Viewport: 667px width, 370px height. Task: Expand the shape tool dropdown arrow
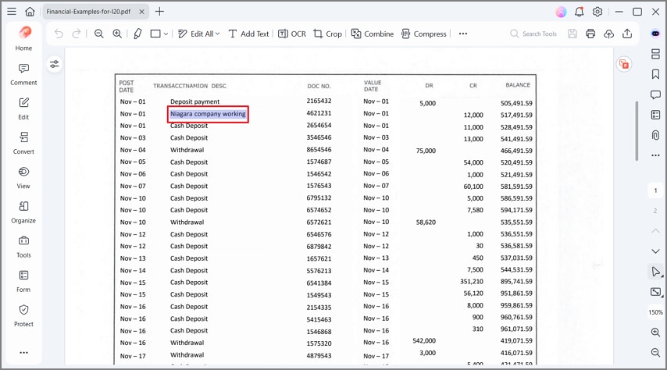point(166,34)
